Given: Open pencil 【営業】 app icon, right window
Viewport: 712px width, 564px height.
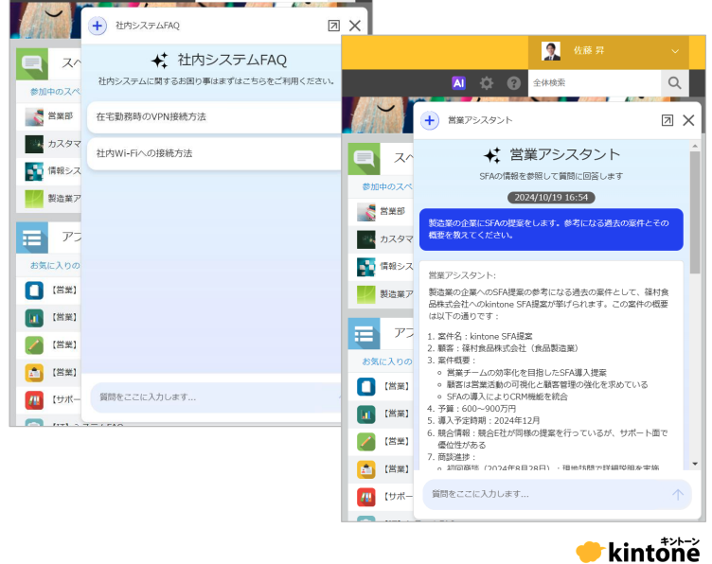Looking at the screenshot, I should 366,442.
